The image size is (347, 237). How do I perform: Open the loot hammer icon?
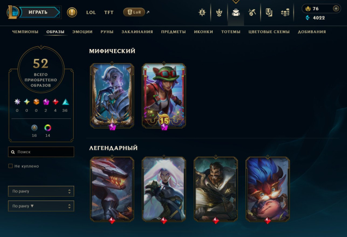click(x=252, y=13)
